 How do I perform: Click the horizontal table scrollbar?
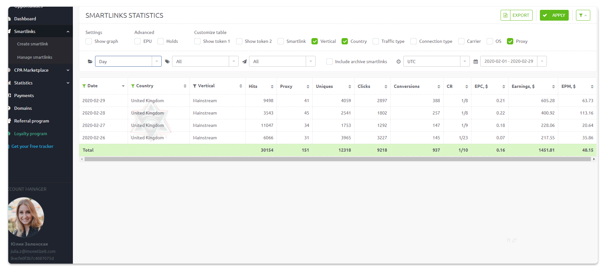(337, 159)
